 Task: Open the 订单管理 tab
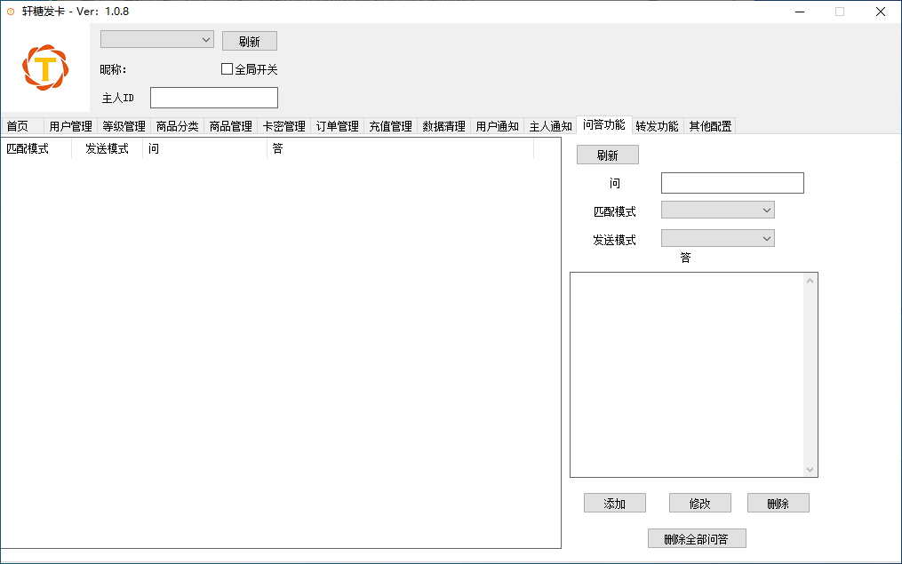pyautogui.click(x=337, y=126)
